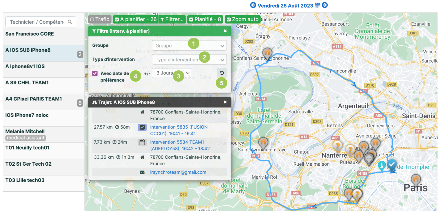Viewport: 442px width, 215px height.
Task: Click Vendredi 25 Août 2023 date
Action: 285,6
